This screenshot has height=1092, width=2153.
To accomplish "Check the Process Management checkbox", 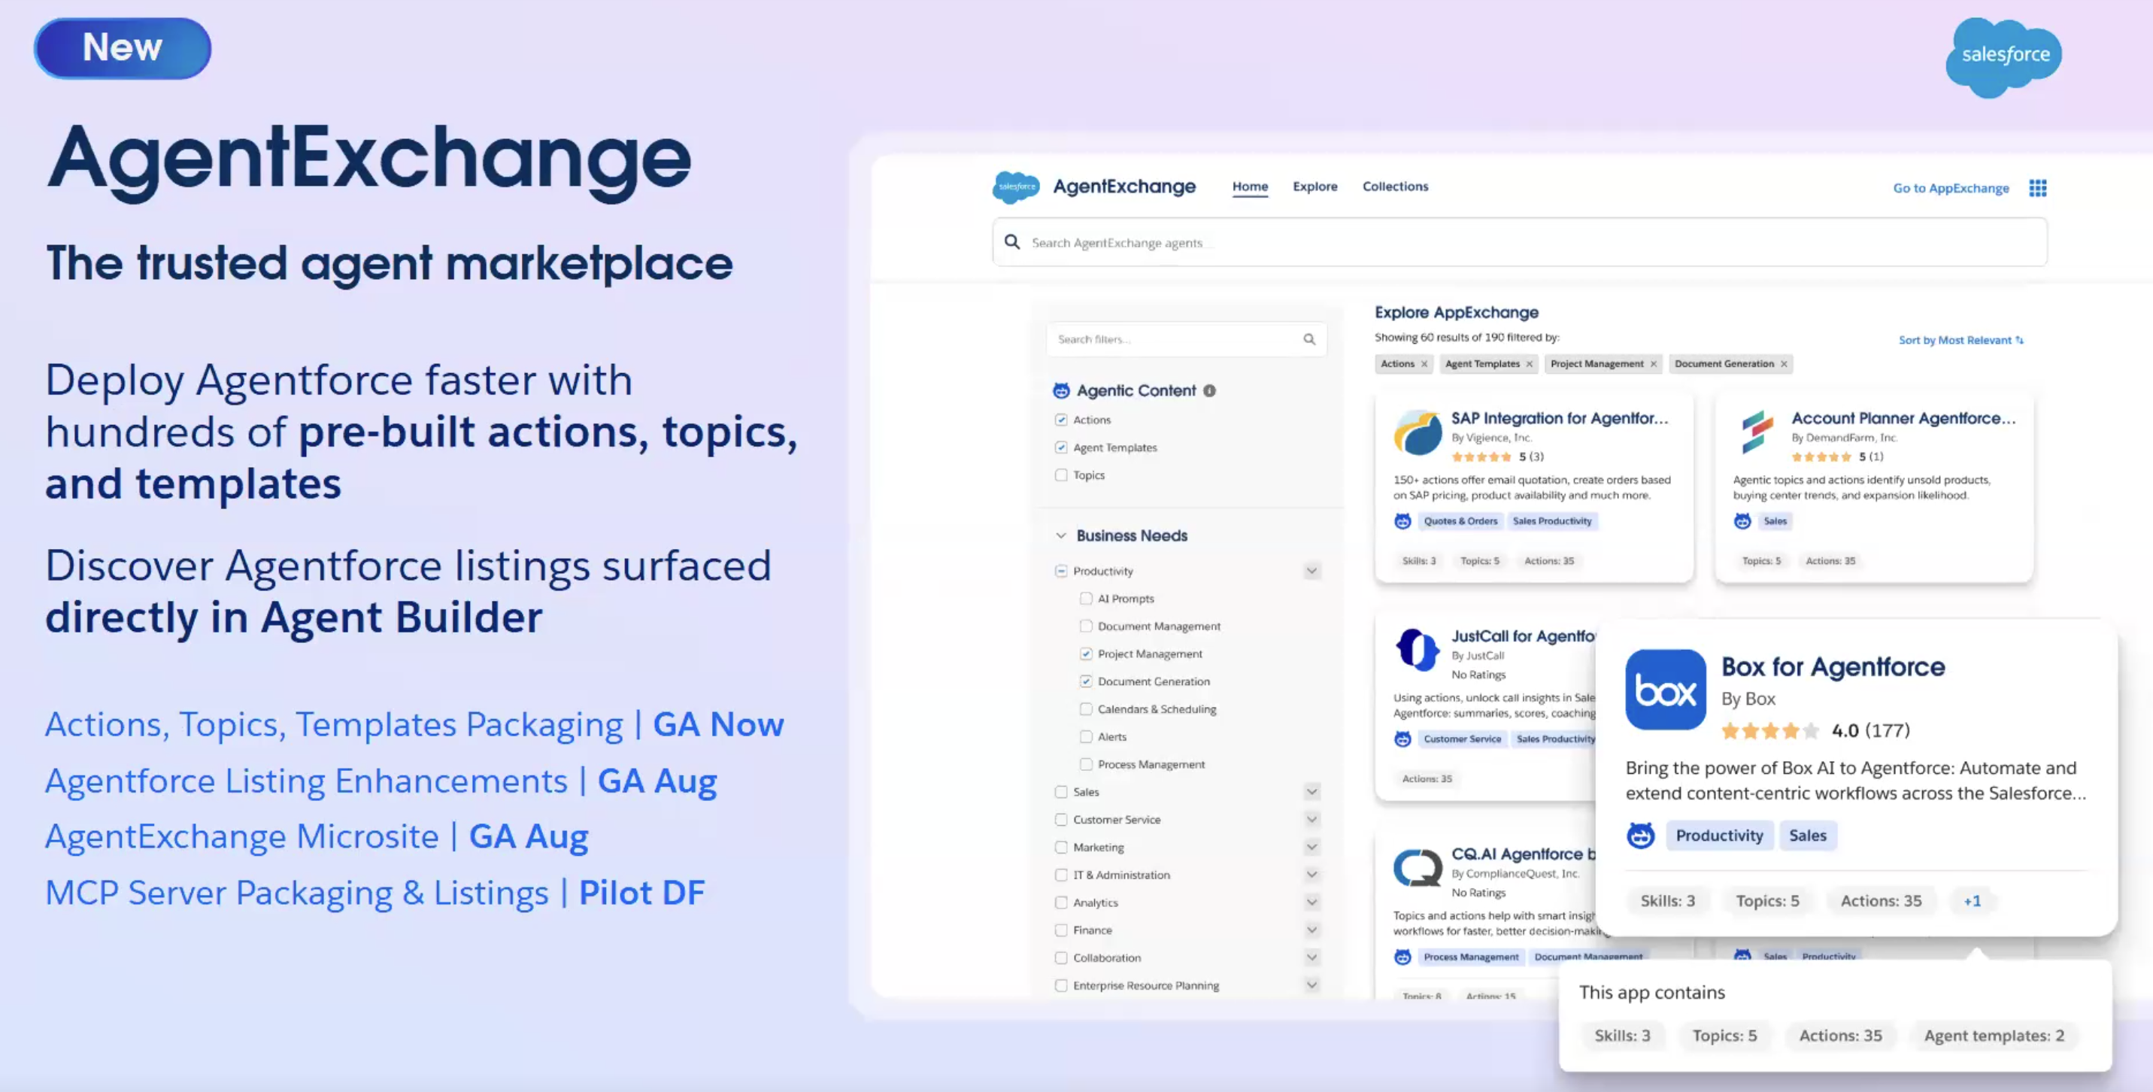I will 1086,764.
